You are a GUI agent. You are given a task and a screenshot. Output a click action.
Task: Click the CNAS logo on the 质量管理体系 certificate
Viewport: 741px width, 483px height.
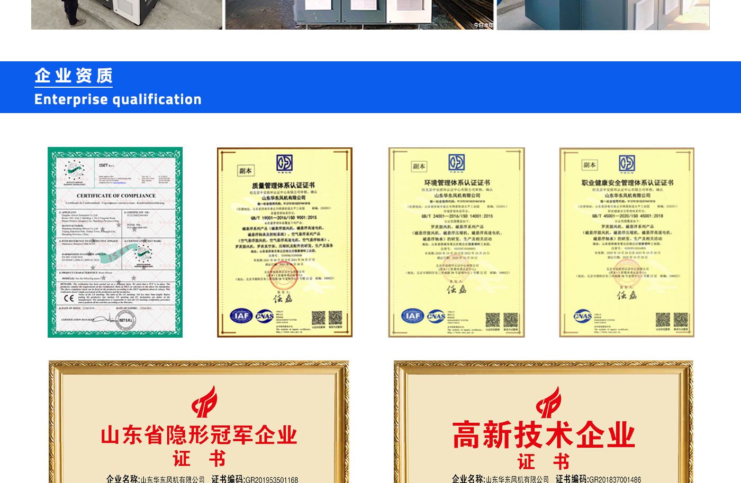(265, 316)
